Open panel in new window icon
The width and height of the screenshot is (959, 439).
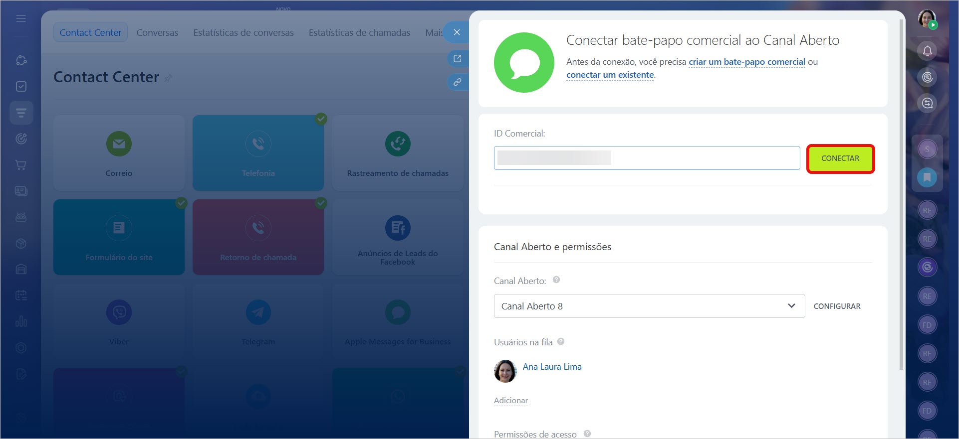(x=457, y=58)
